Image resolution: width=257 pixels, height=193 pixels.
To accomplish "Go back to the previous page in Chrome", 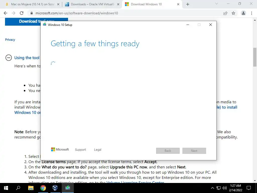I will [6, 13].
